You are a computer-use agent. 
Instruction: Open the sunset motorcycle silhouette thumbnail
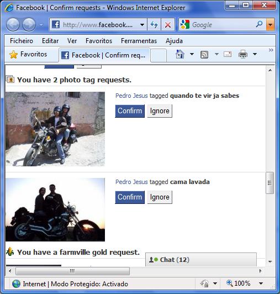pyautogui.click(x=55, y=209)
